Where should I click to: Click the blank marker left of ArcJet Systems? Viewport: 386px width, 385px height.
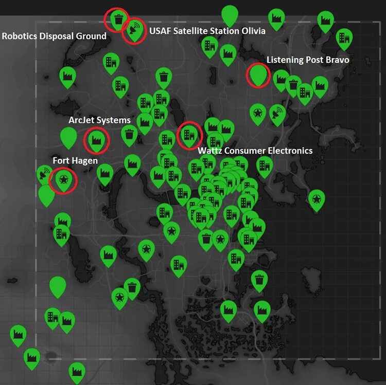coord(68,138)
